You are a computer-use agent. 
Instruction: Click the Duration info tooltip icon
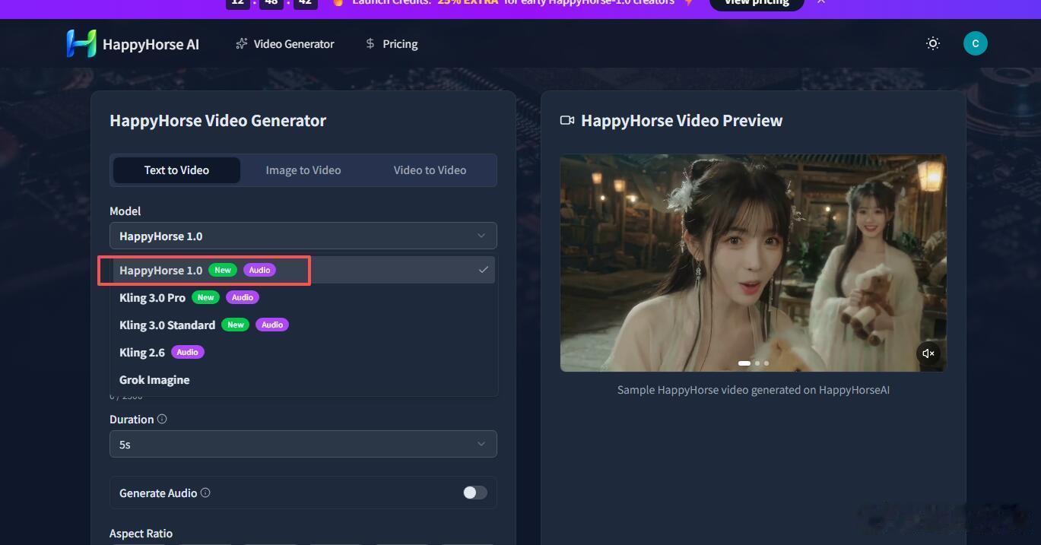pos(162,418)
